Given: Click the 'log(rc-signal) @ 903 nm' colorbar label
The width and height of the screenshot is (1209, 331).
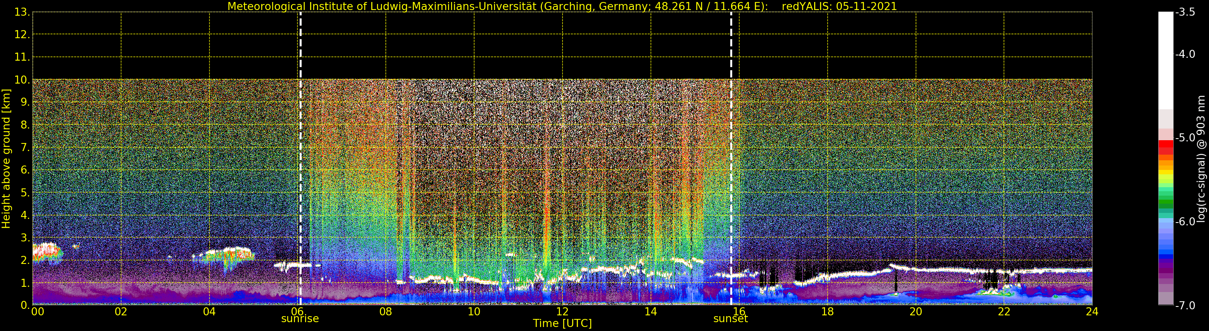Looking at the screenshot, I should point(1201,159).
